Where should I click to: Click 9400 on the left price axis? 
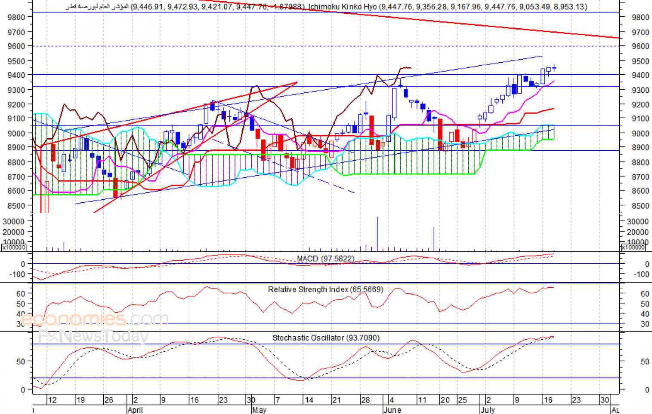point(16,75)
